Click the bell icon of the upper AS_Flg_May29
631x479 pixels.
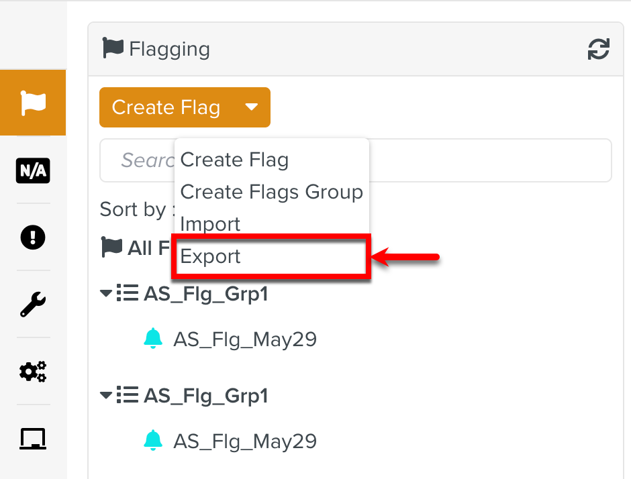pyautogui.click(x=153, y=339)
